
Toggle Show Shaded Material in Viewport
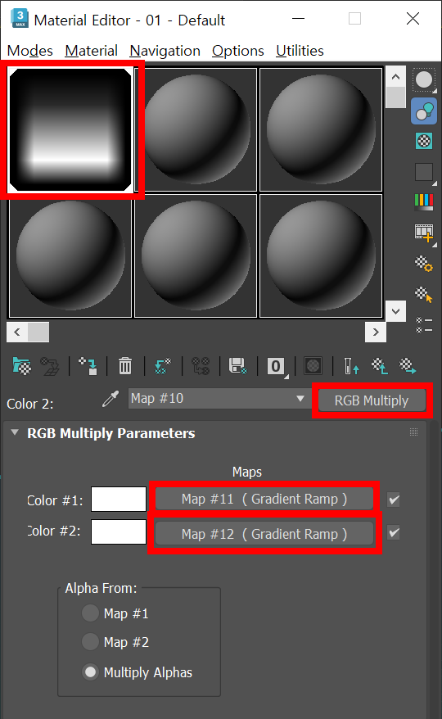point(313,366)
